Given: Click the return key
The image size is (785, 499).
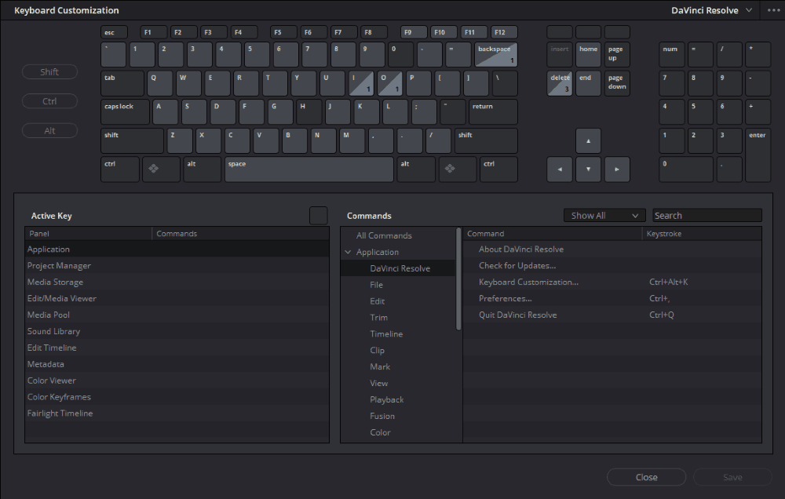Looking at the screenshot, I should pos(493,112).
